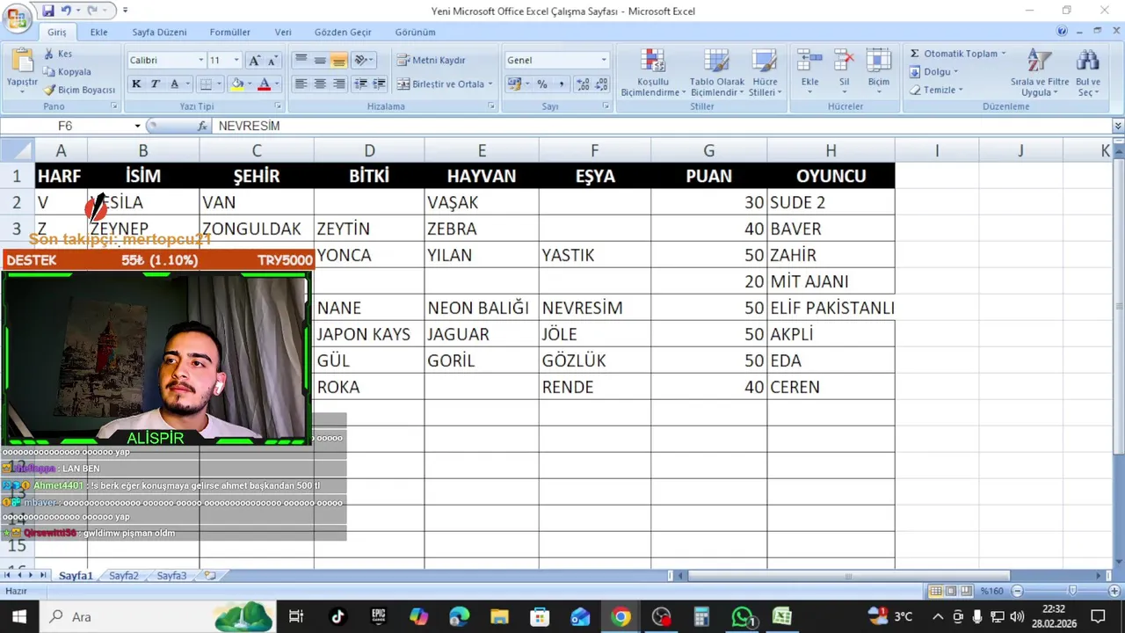Apply cell borders button
The height and width of the screenshot is (633, 1125).
(x=206, y=84)
